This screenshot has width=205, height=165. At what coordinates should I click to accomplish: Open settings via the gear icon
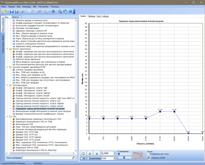[60, 11]
